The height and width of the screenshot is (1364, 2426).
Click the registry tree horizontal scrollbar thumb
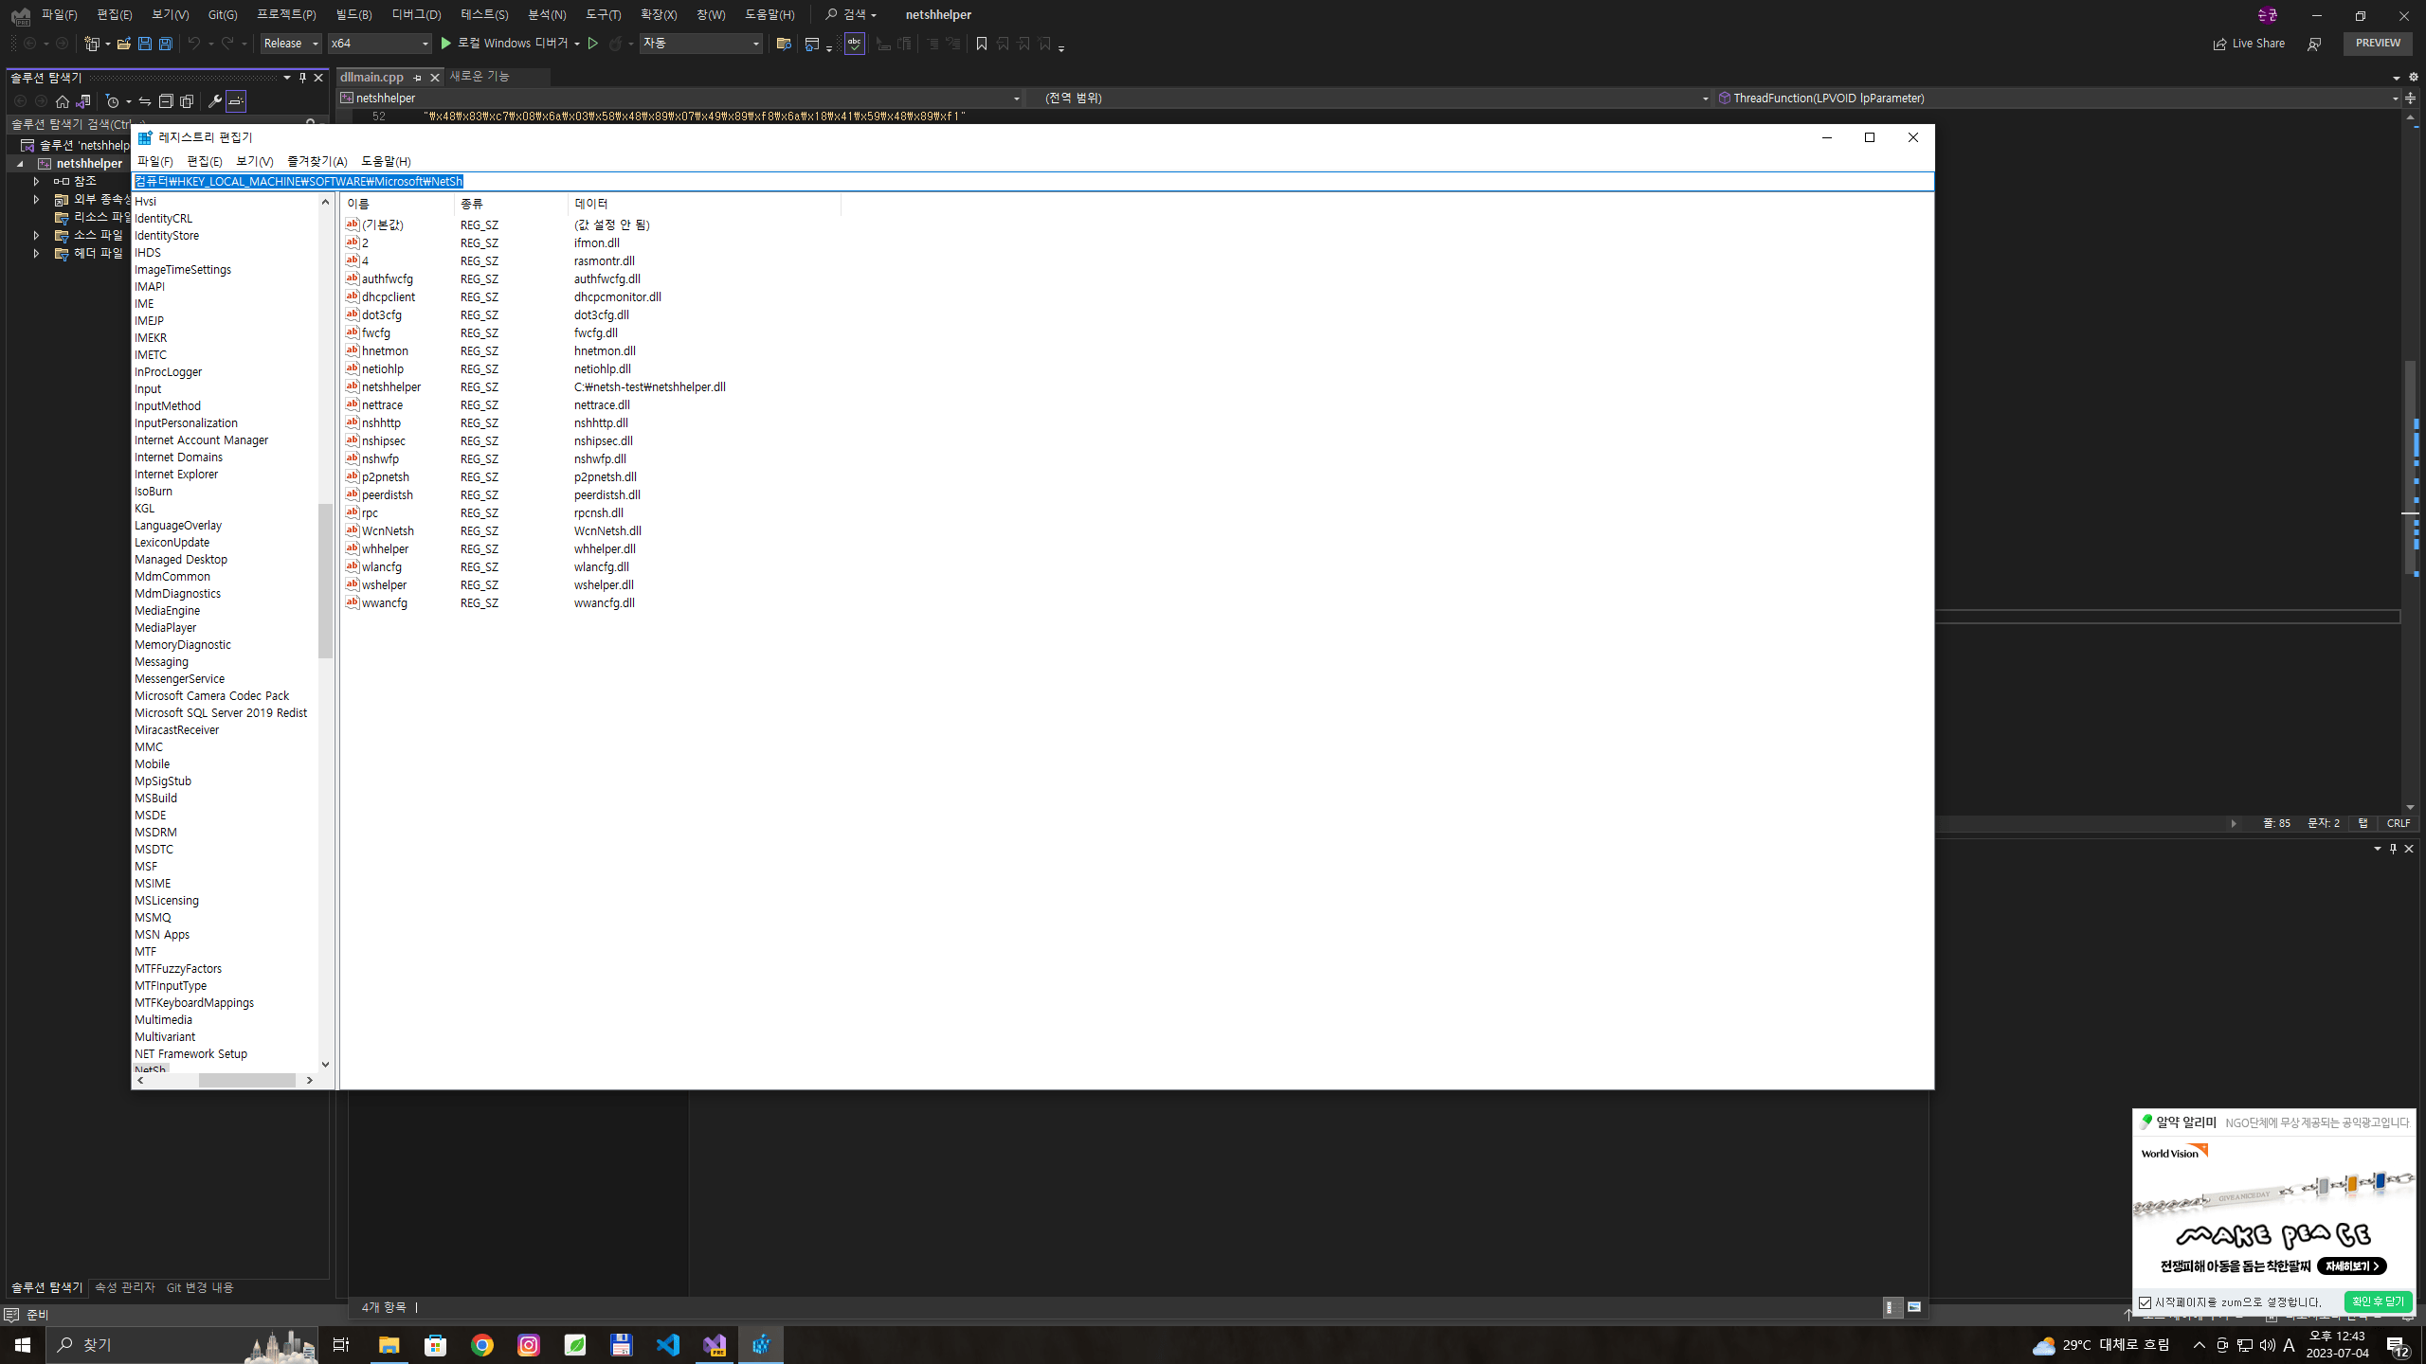246,1080
